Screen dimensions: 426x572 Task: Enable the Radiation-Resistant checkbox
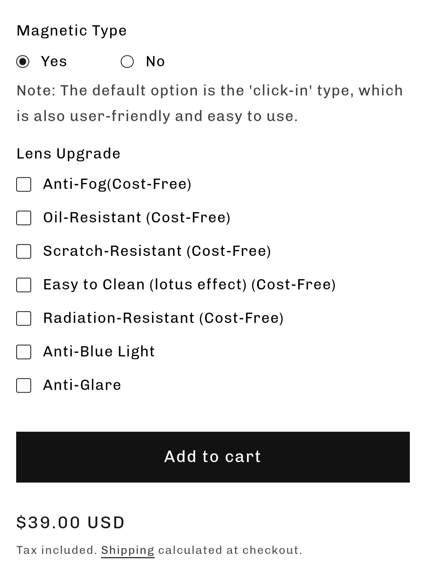coord(24,318)
